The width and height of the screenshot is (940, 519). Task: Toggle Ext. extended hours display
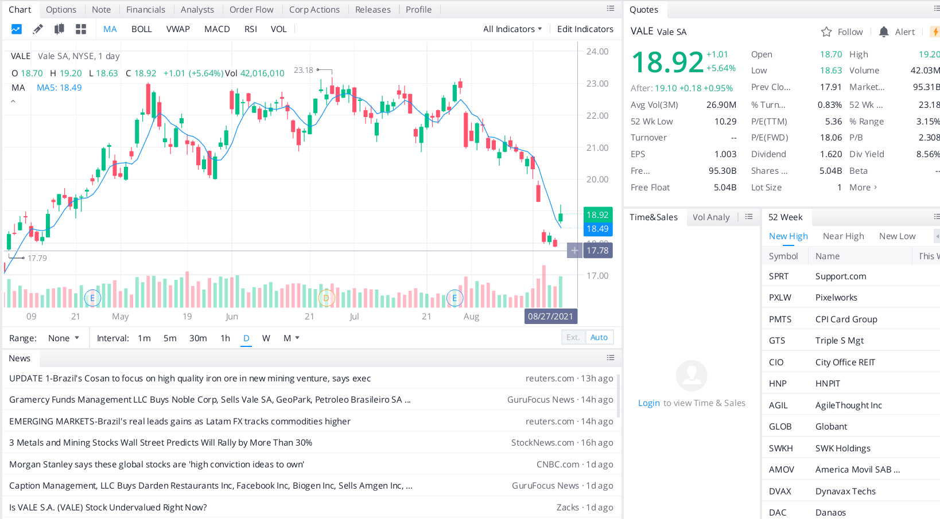coord(573,337)
